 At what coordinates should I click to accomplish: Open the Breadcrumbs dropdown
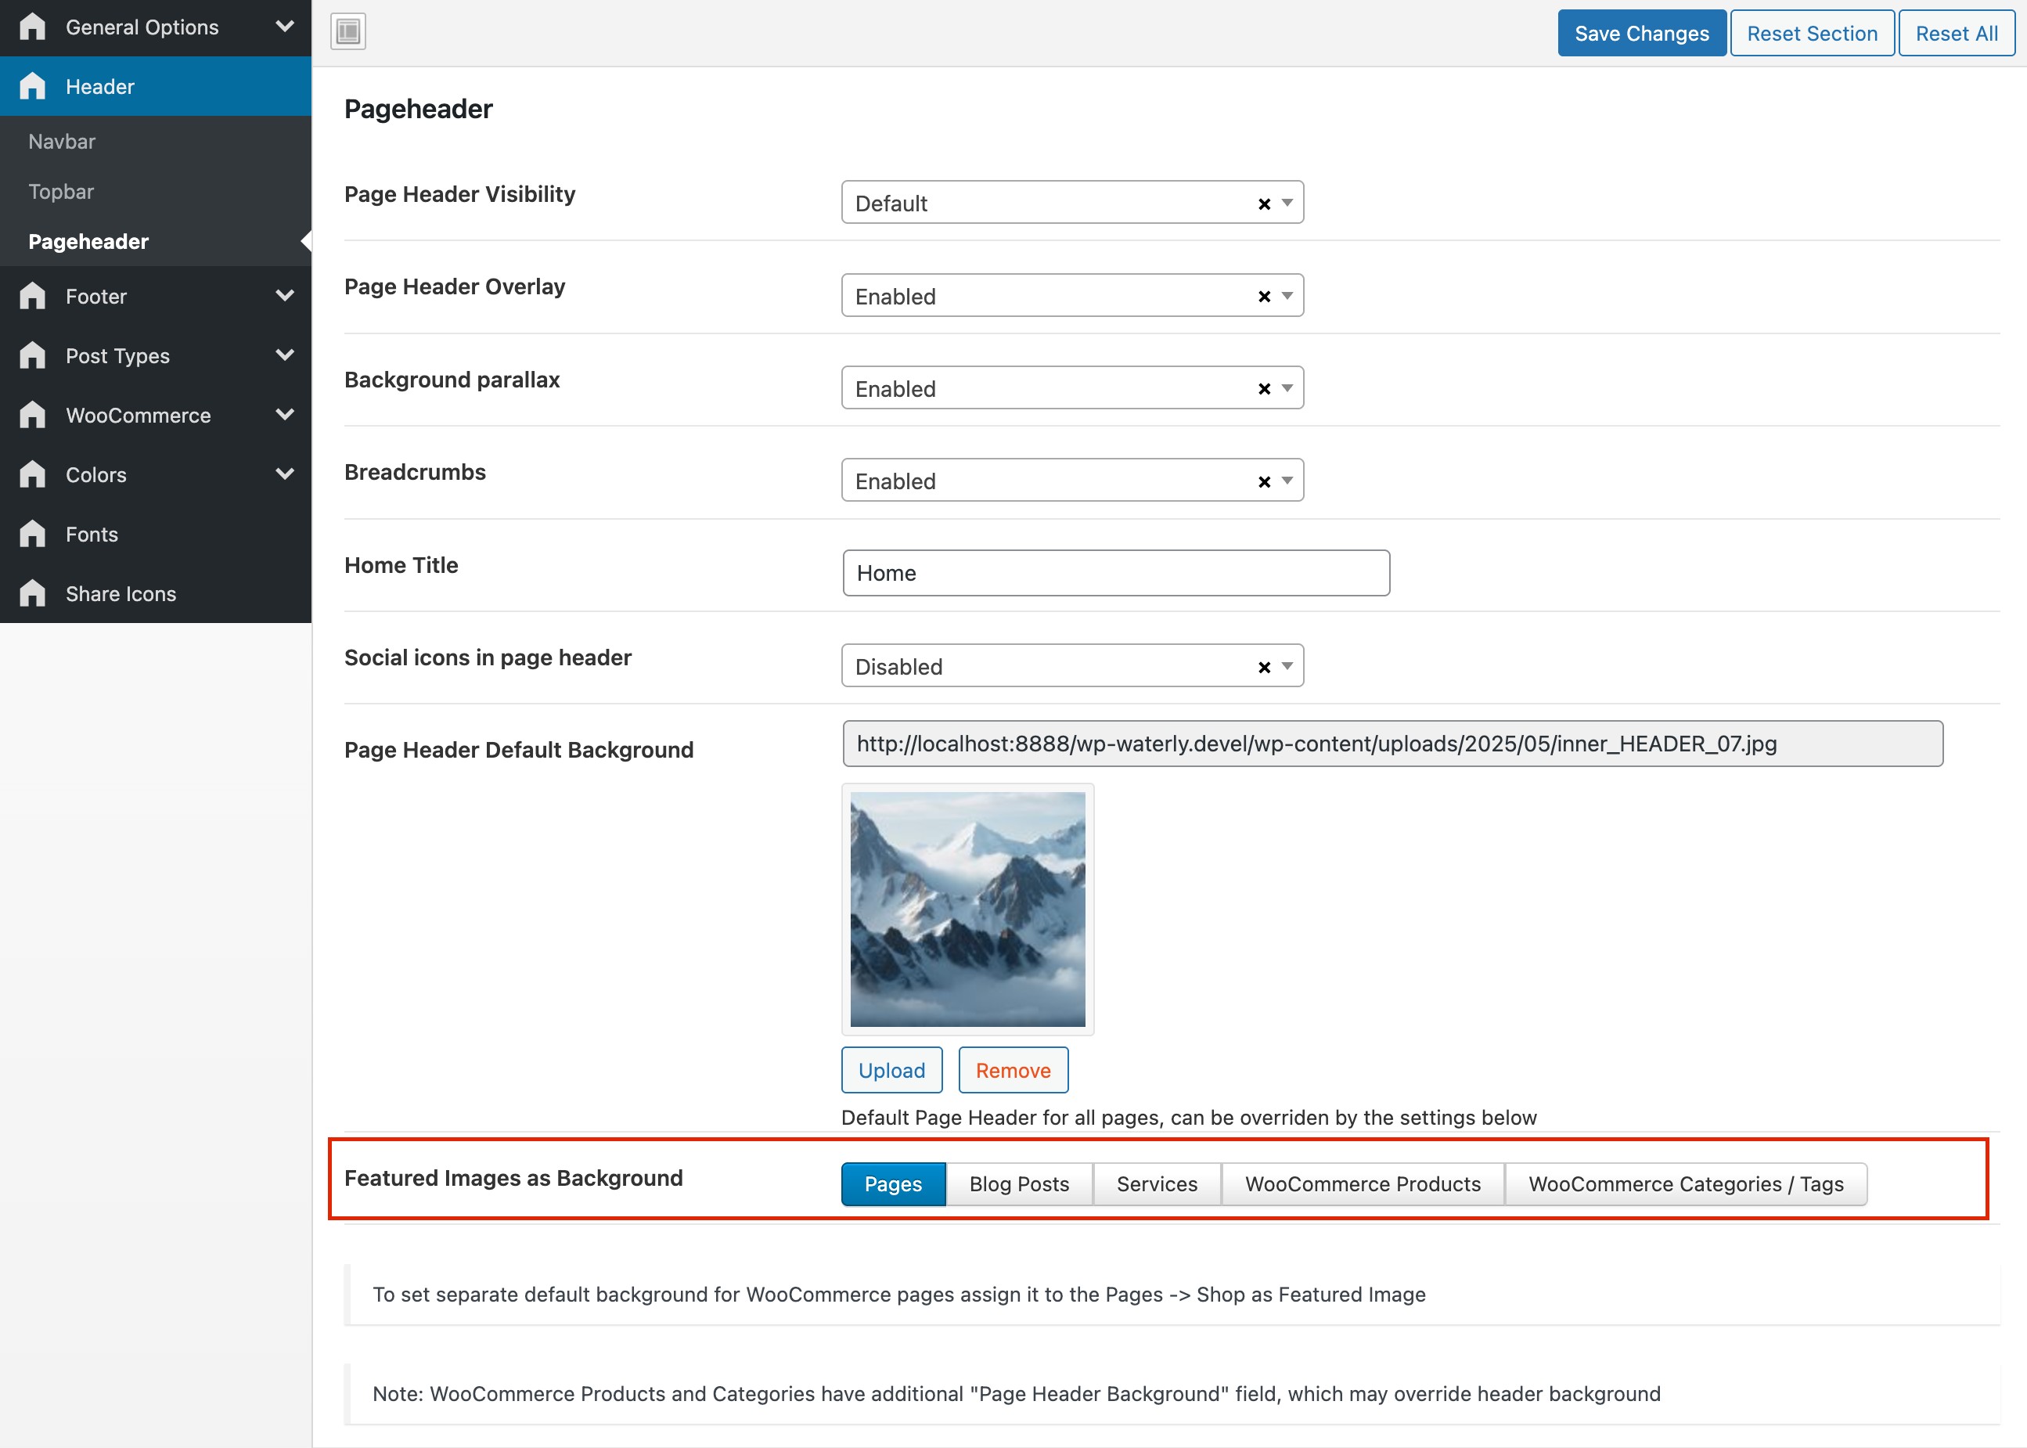click(1072, 481)
